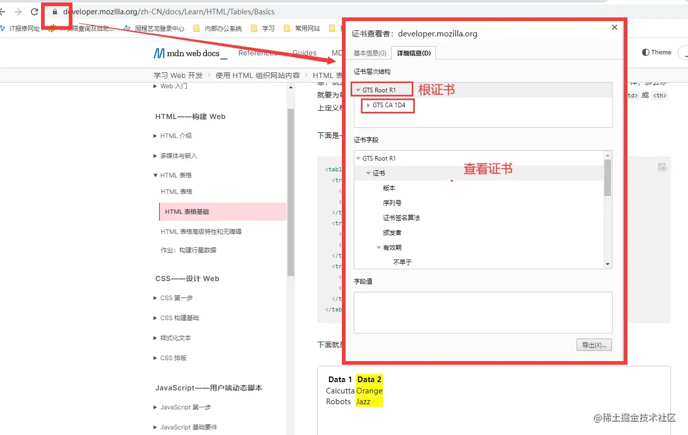Open the IT报修网址 bookmark
This screenshot has height=435, width=688.
tap(20, 29)
